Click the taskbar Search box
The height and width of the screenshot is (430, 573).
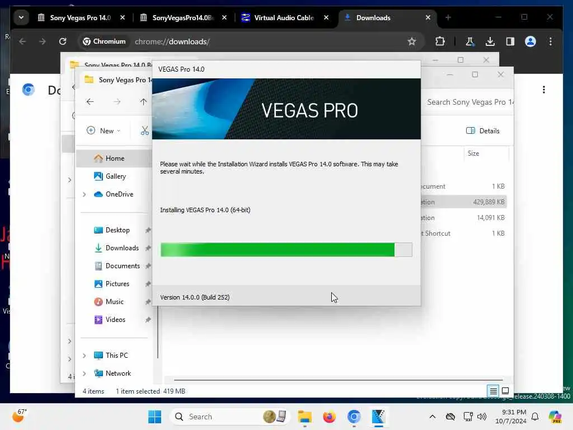pos(230,417)
